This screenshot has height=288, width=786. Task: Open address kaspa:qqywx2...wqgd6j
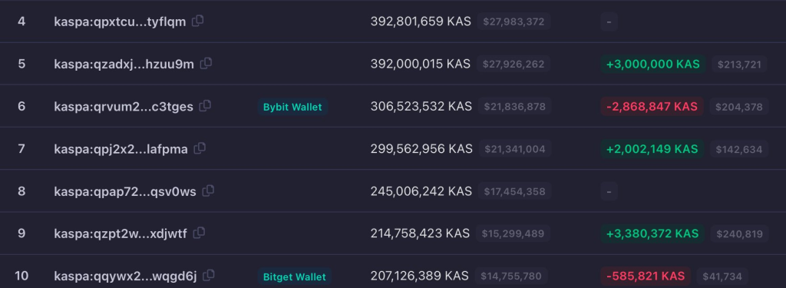pyautogui.click(x=125, y=276)
